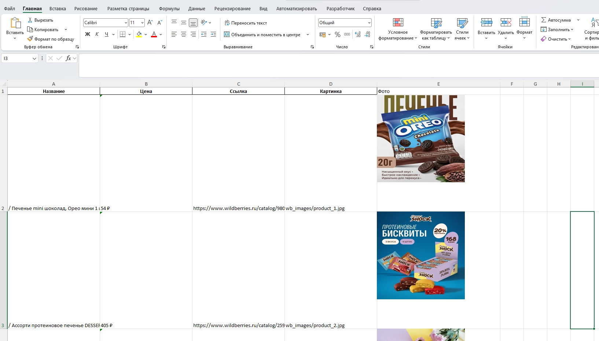The image size is (599, 341).
Task: Open the Alignment (Выравнивание) dialog launcher
Action: 312,47
